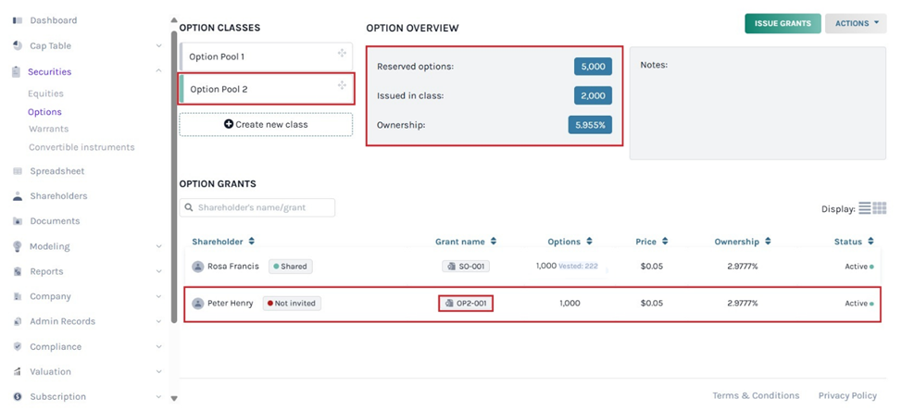The height and width of the screenshot is (411, 902).
Task: Switch to grid display view icon
Action: [880, 208]
